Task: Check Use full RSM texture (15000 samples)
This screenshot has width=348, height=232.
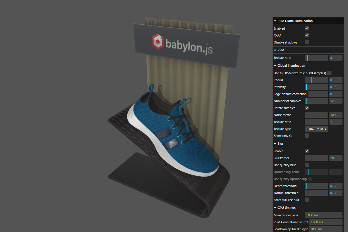Action: (329, 73)
